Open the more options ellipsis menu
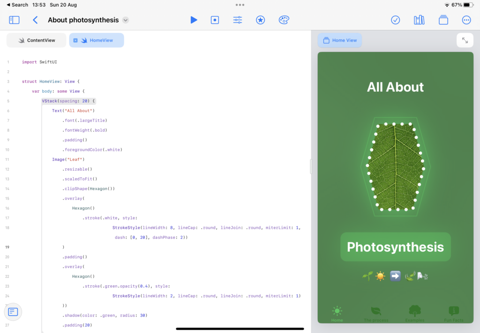Image resolution: width=480 pixels, height=333 pixels. click(x=466, y=20)
